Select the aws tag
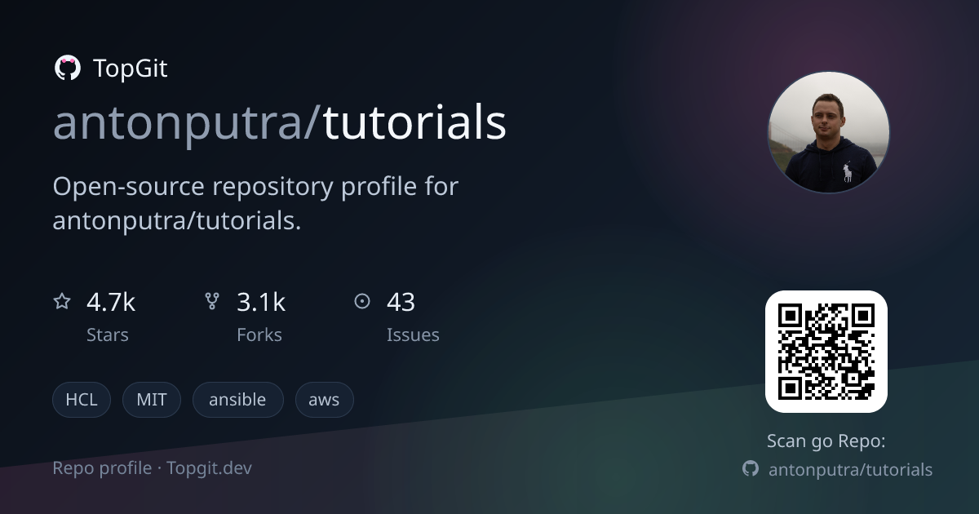 pos(324,400)
